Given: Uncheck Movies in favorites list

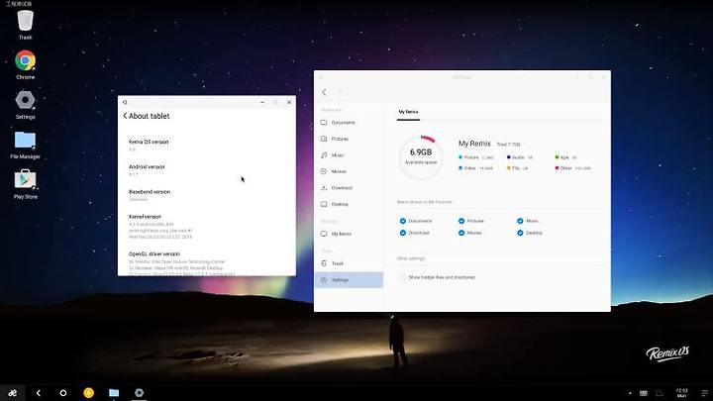Looking at the screenshot, I should (x=461, y=233).
